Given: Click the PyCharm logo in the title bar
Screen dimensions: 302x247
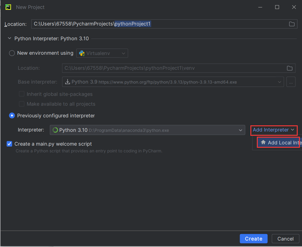Looking at the screenshot, I should coord(8,7).
